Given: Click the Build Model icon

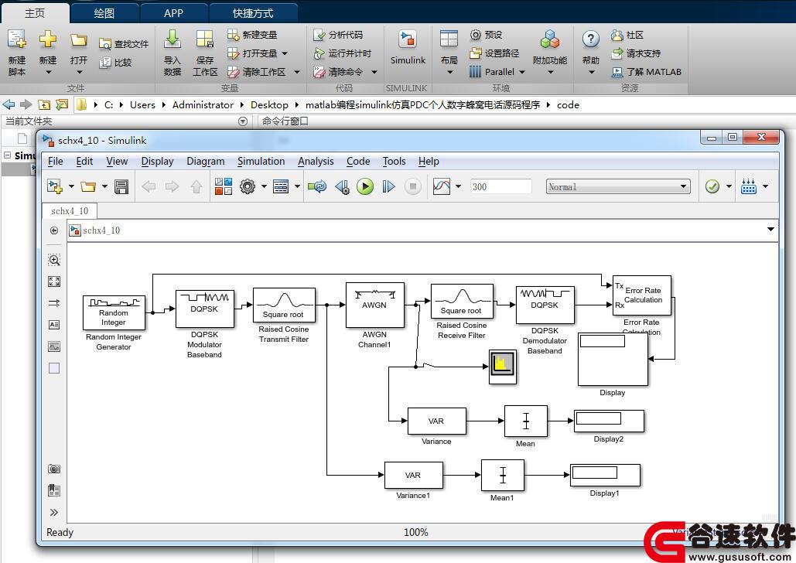Looking at the screenshot, I should point(749,187).
